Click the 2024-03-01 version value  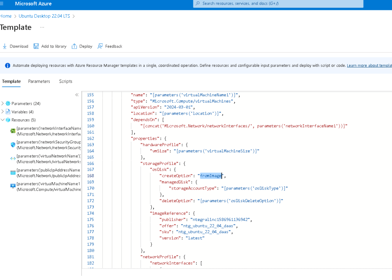178,107
